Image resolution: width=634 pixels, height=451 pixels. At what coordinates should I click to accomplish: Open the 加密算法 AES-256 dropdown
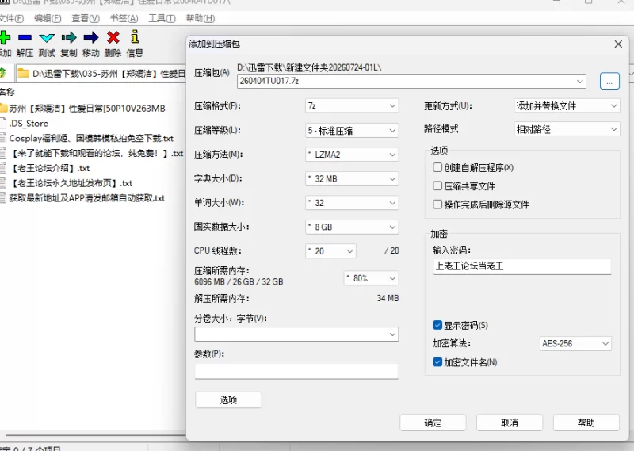coord(575,343)
